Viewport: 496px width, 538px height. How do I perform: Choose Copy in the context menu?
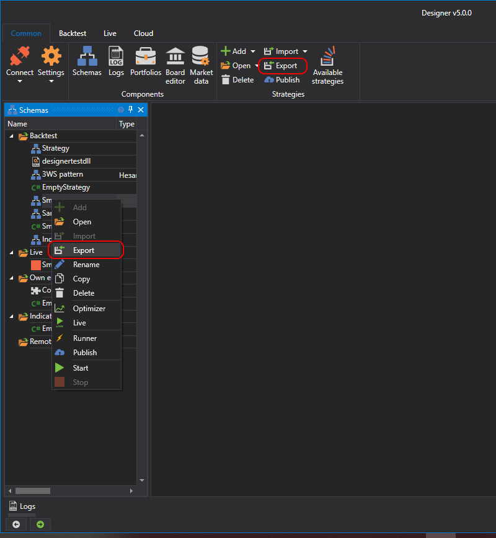click(87, 279)
